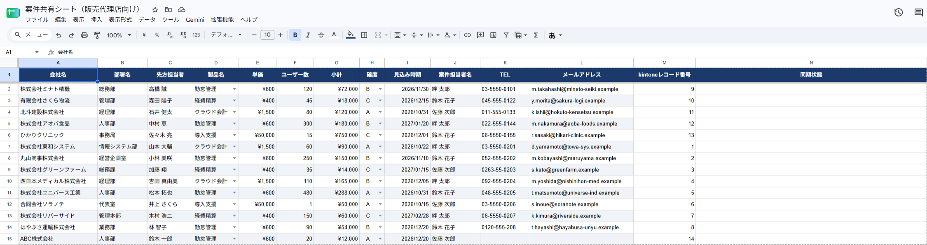The image size is (927, 245).
Task: Undo the last action
Action: pos(59,35)
